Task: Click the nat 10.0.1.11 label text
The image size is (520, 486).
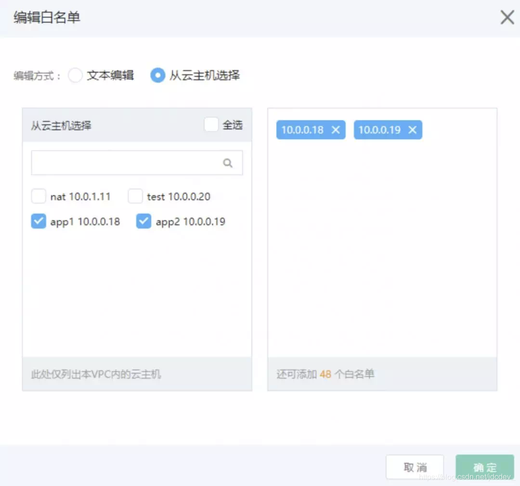Action: pyautogui.click(x=80, y=196)
